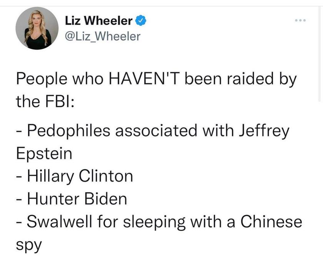Click the blue verified checkmark badge
This screenshot has height=263, width=323.
pyautogui.click(x=141, y=21)
